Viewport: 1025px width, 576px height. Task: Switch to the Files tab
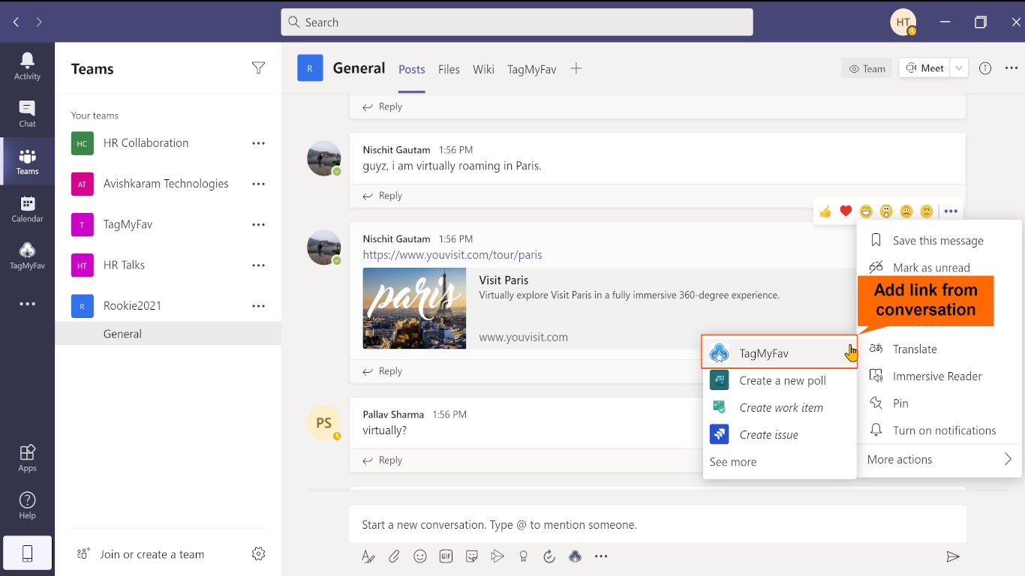[x=449, y=69]
